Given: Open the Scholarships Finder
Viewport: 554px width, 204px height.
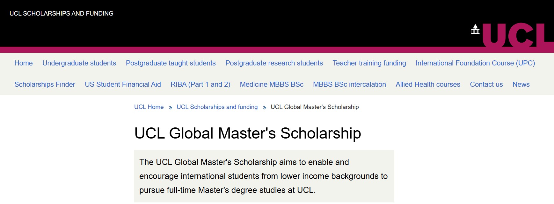Looking at the screenshot, I should click(44, 84).
